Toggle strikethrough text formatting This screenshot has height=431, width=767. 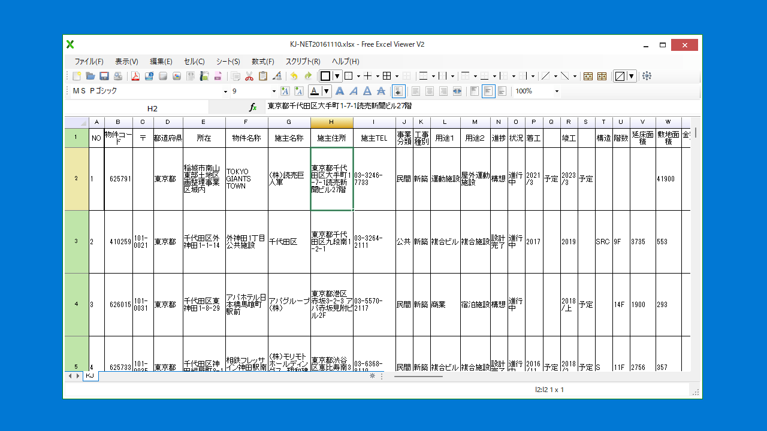click(x=381, y=91)
